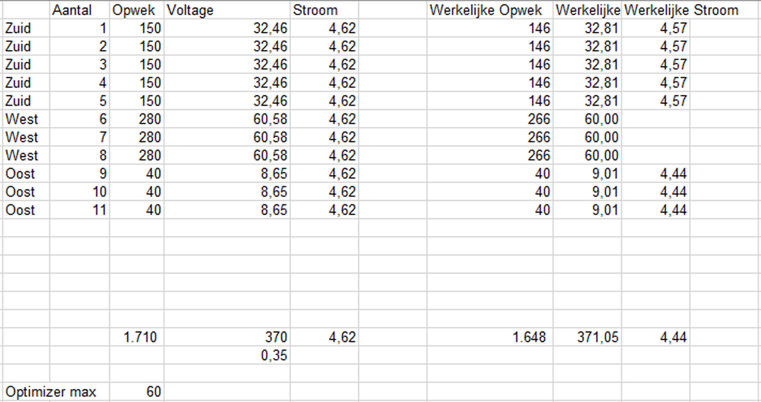Select the Aantal cell with value 7
This screenshot has width=761, height=402.
point(80,137)
